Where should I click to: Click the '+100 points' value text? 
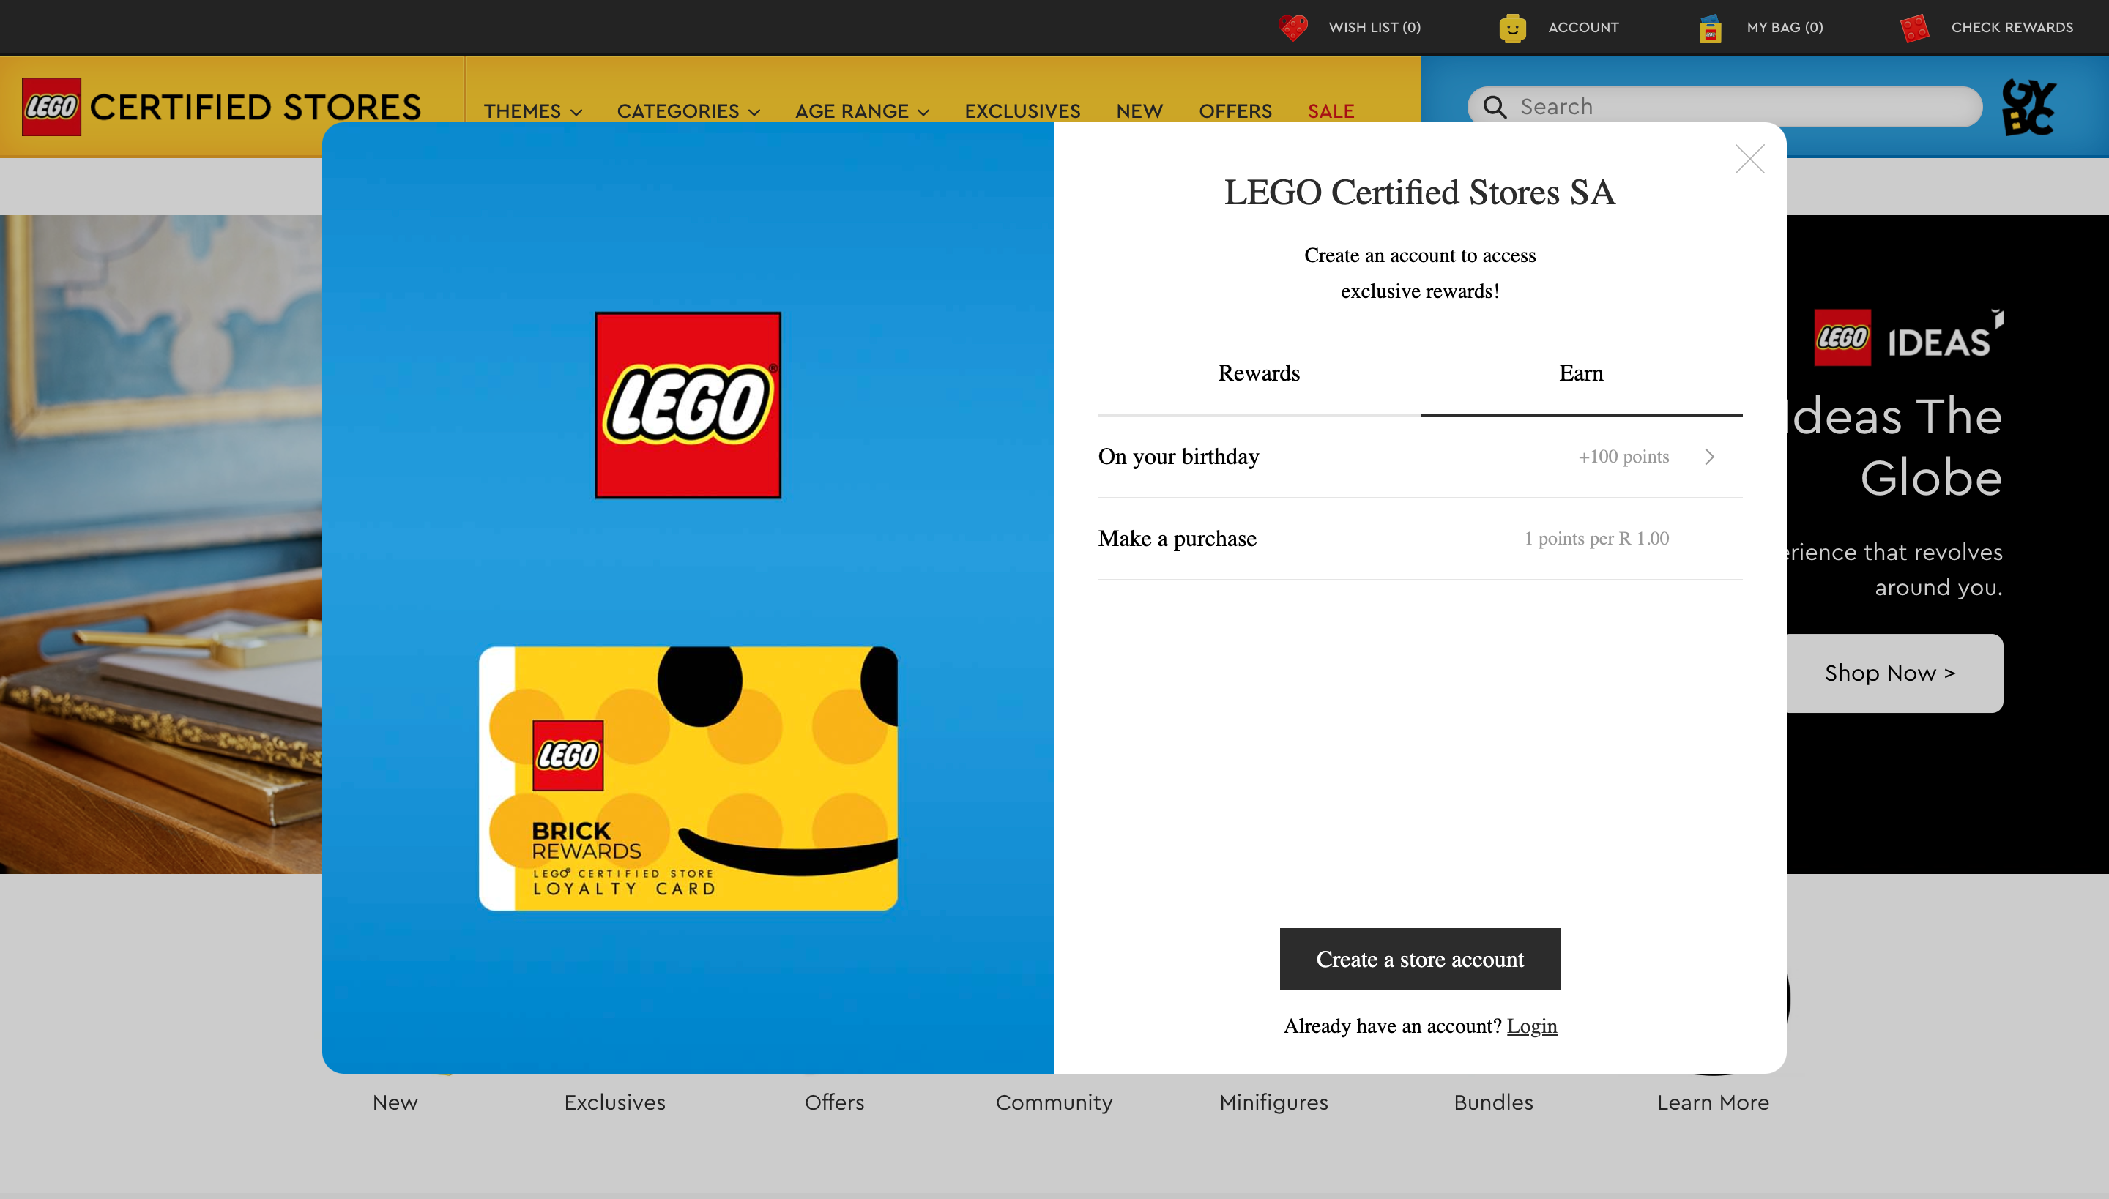pos(1623,456)
